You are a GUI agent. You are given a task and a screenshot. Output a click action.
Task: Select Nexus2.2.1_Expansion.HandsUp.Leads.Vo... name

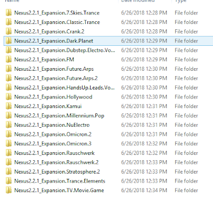tap(64, 88)
